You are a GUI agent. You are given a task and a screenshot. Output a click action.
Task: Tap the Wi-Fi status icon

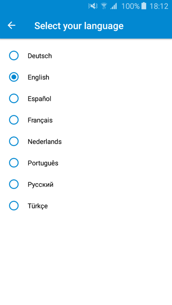(104, 6)
